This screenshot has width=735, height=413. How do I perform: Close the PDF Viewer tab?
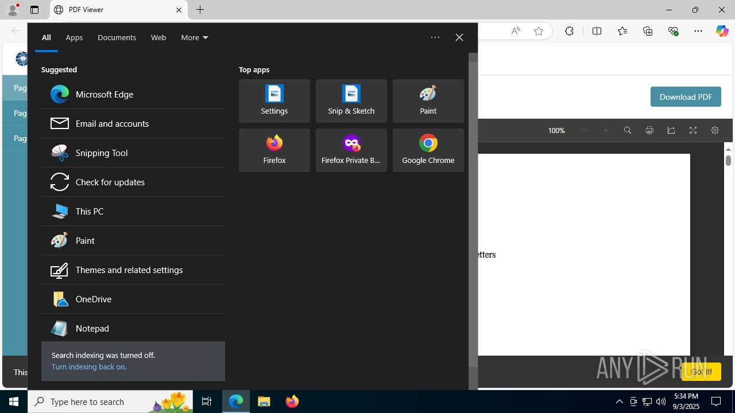point(179,10)
